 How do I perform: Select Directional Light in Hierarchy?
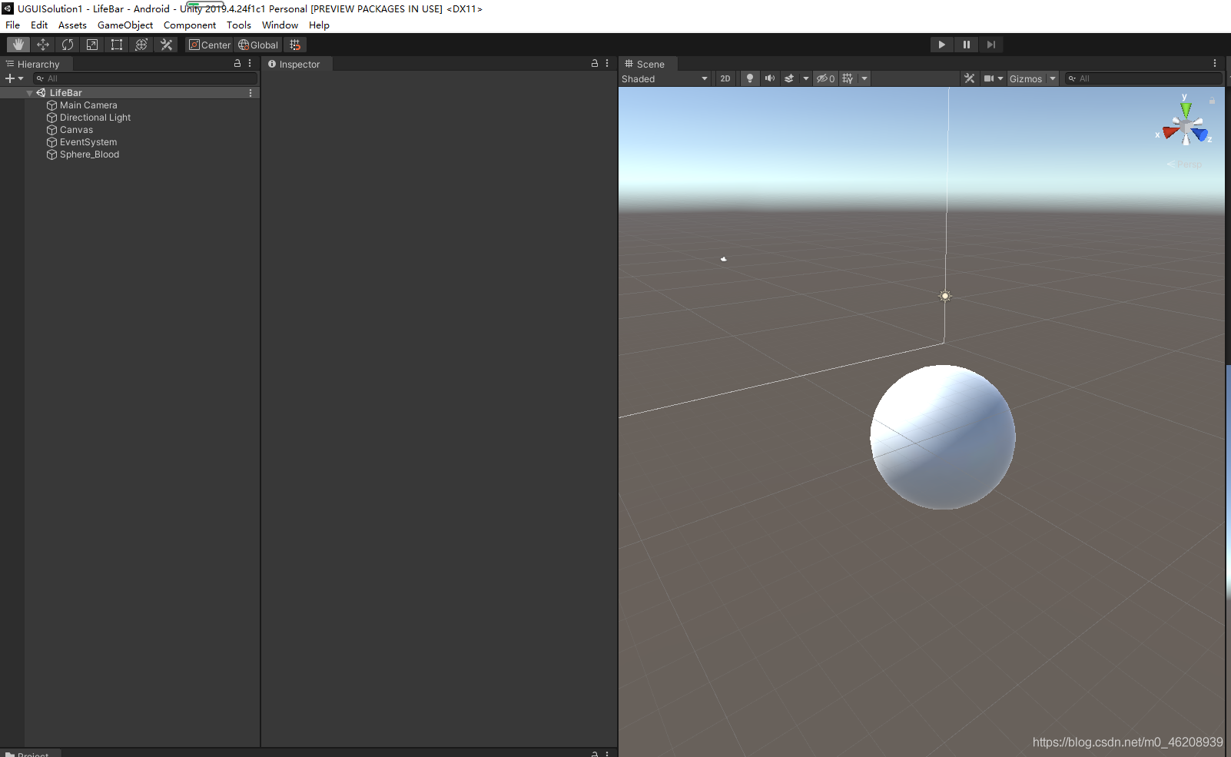(x=95, y=118)
